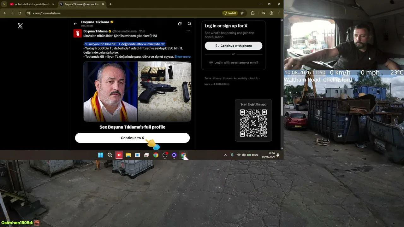Expand the tab search dropdown in Chrome
This screenshot has width=404, height=227.
[4, 4]
